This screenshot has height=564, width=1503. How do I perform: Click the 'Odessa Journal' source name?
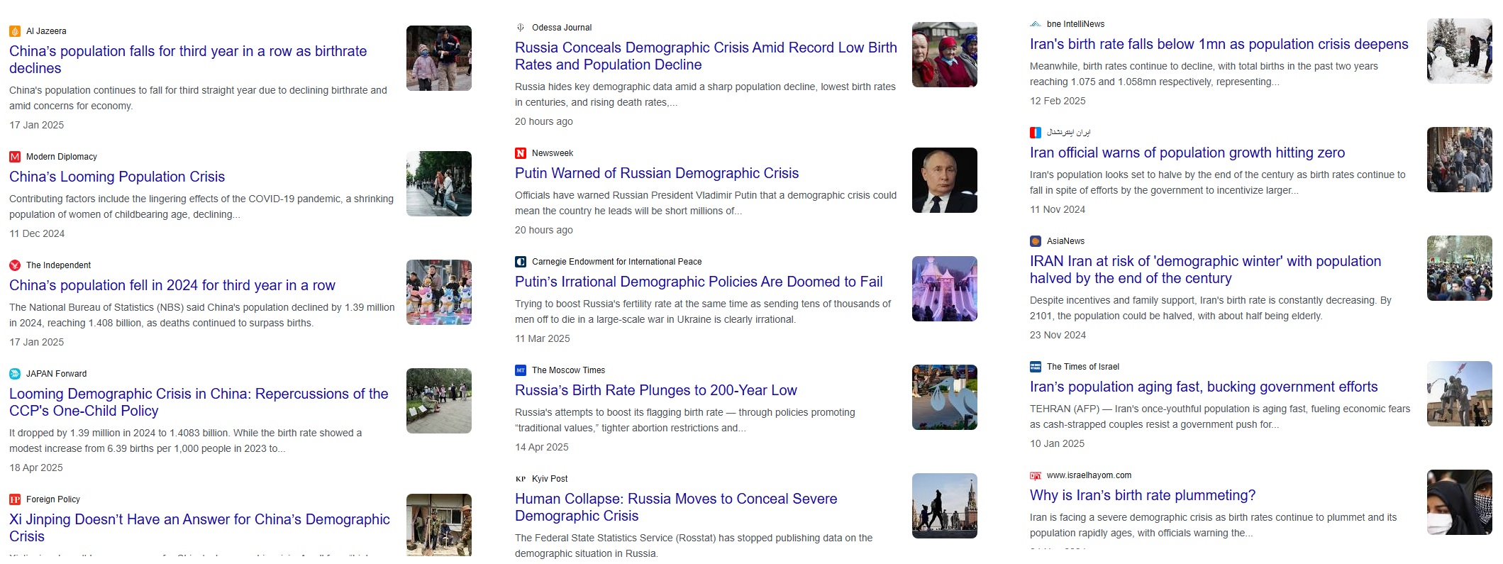click(562, 28)
